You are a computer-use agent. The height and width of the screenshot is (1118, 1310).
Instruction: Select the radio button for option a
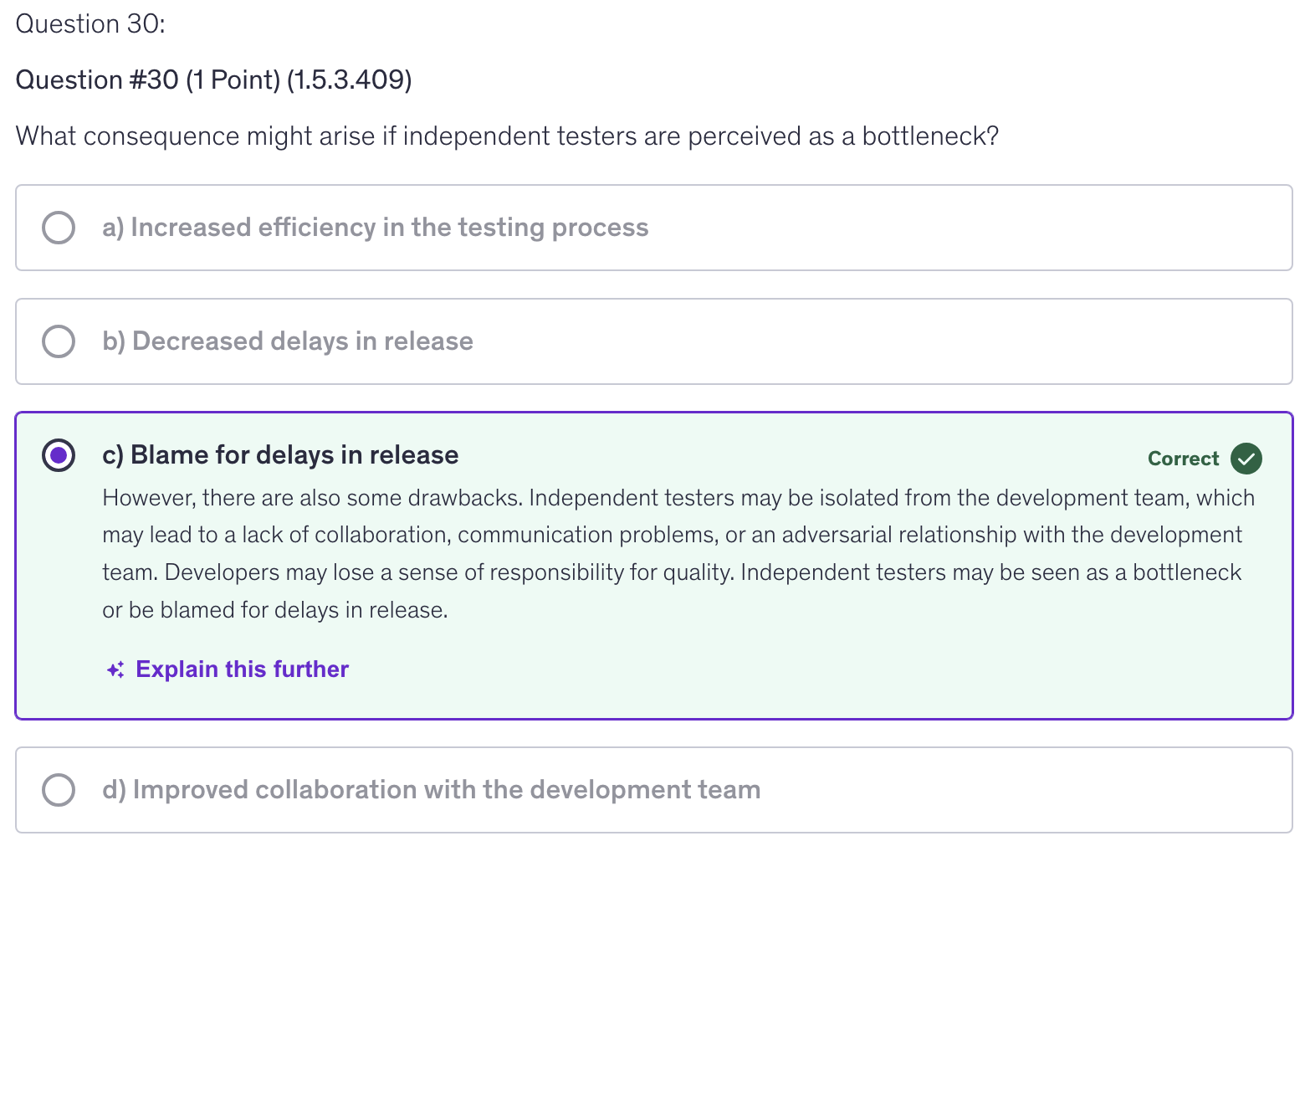(59, 228)
